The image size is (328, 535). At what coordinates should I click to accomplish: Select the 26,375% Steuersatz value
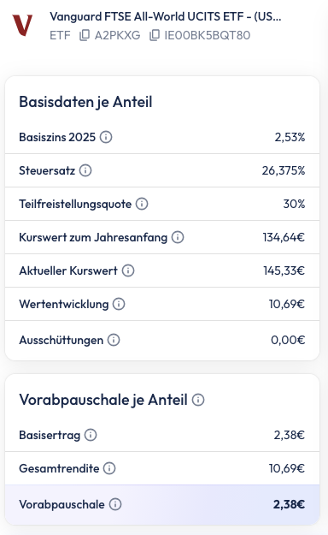(284, 170)
